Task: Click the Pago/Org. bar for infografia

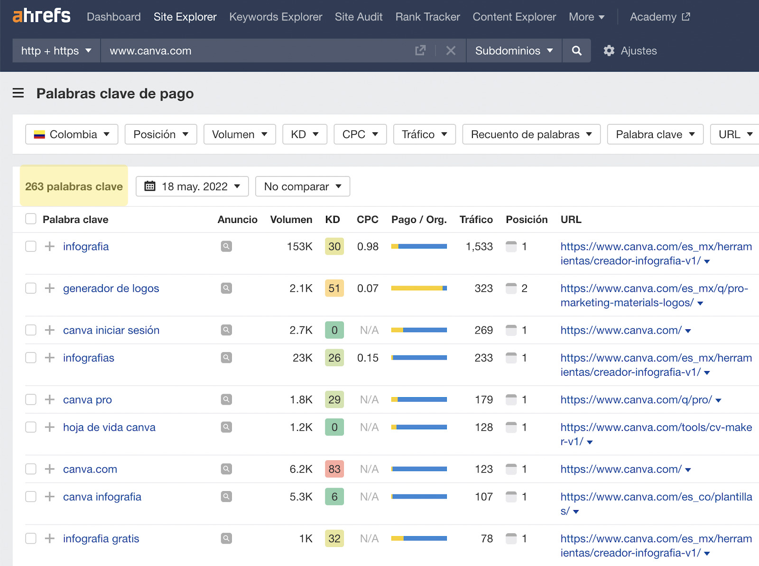Action: (419, 246)
